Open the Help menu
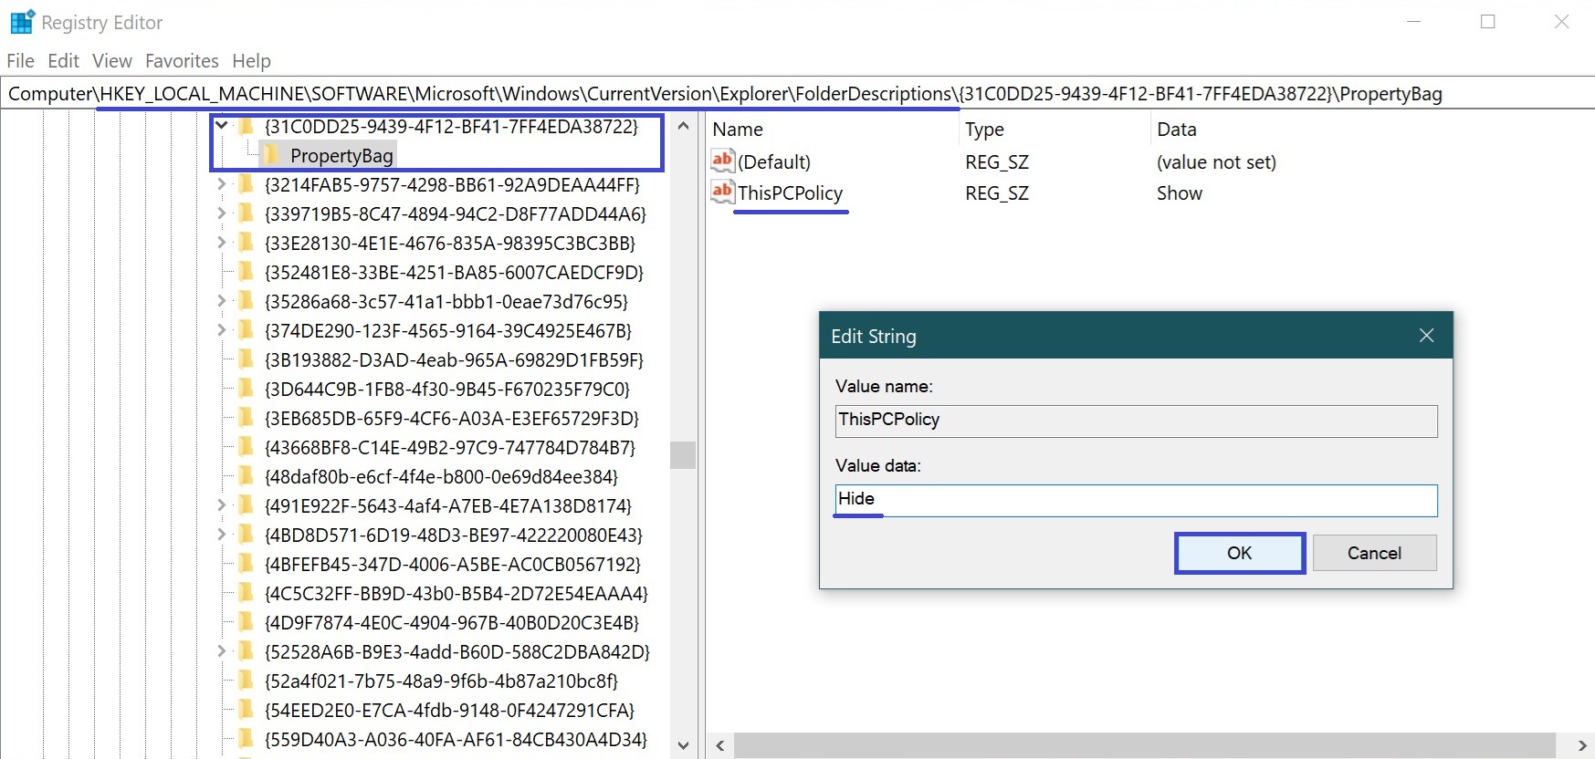The height and width of the screenshot is (759, 1595). (x=251, y=61)
